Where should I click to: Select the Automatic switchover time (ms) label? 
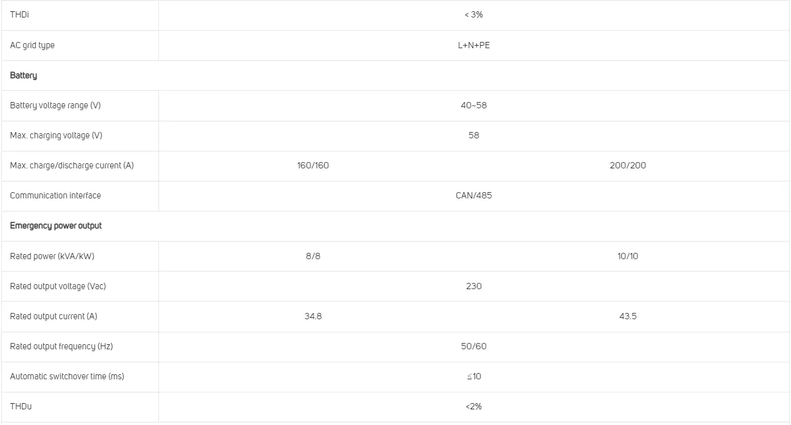67,376
